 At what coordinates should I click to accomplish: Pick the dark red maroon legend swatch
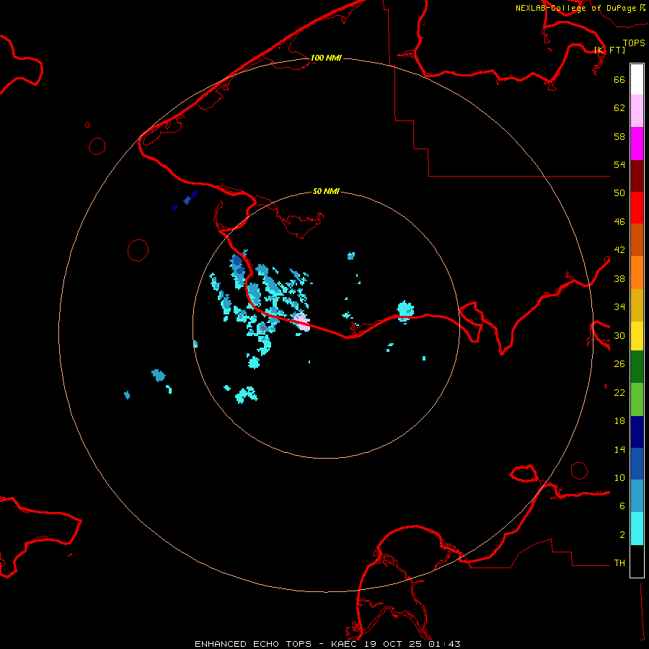[637, 175]
